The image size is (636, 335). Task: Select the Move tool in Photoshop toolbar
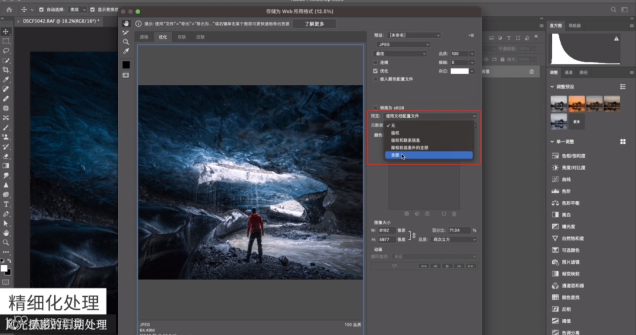[x=6, y=32]
